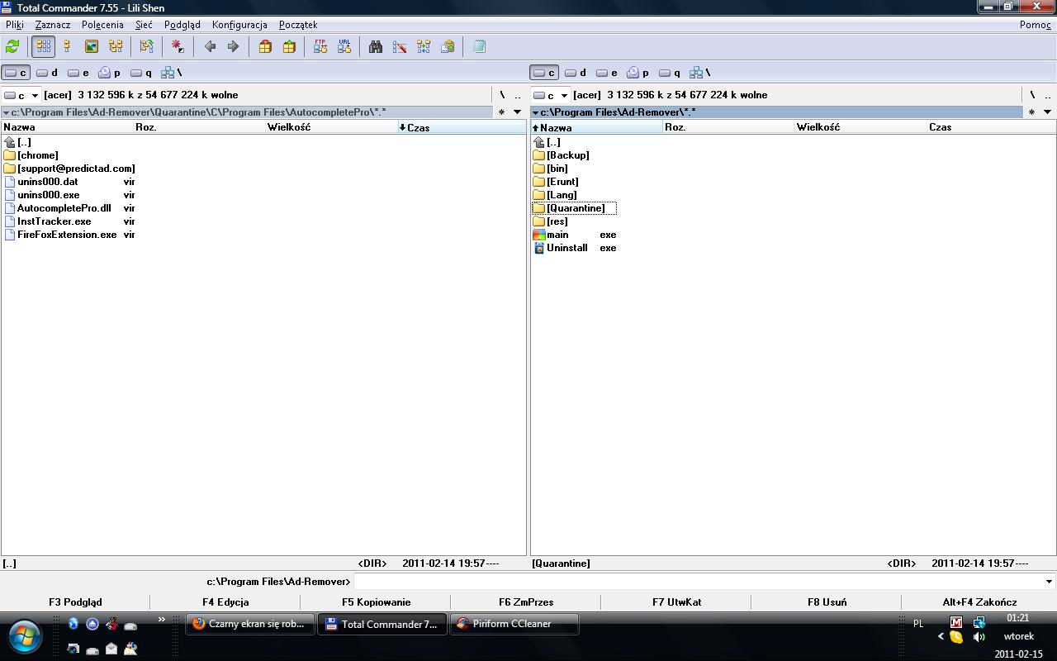Screen dimensions: 1057x661
Task: Open left panel directory history arrow
Action: tap(518, 112)
